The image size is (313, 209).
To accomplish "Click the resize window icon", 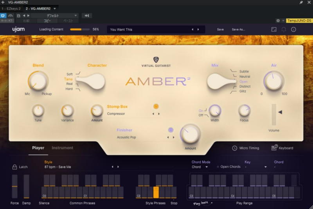I will (273, 29).
